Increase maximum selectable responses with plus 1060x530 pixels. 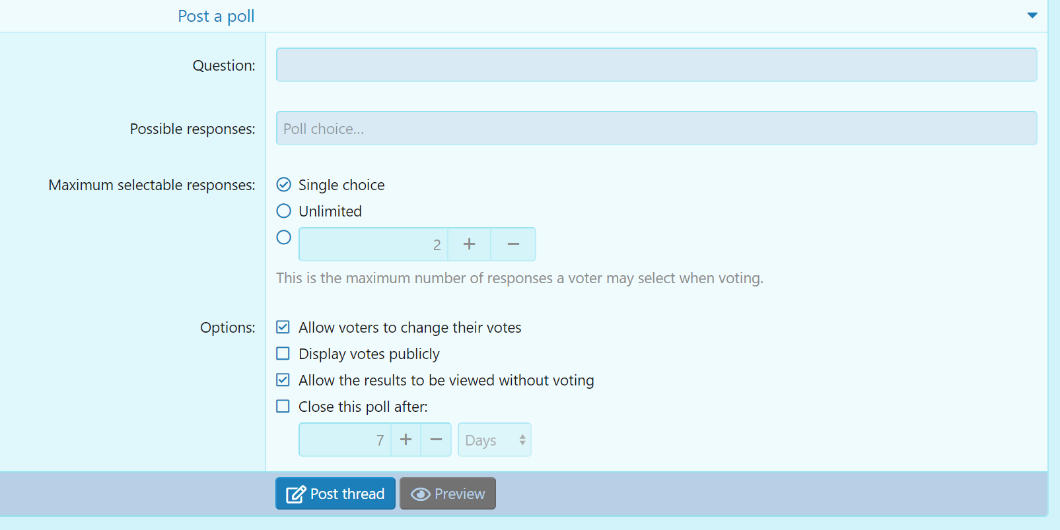[x=469, y=244]
